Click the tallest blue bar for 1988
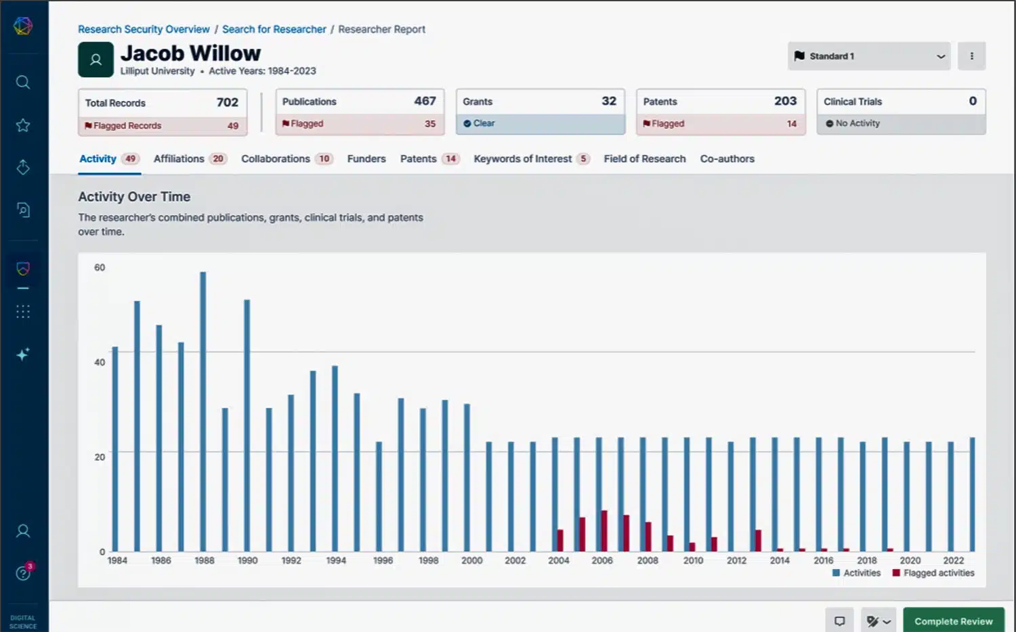The width and height of the screenshot is (1016, 632). (203, 412)
